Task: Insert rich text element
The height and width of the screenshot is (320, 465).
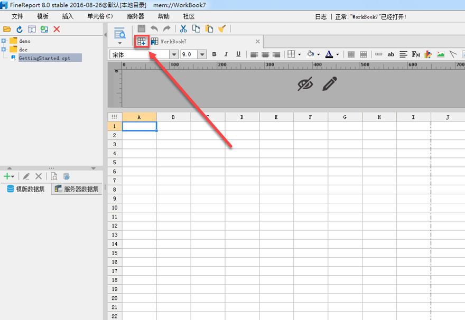Action: coord(403,54)
